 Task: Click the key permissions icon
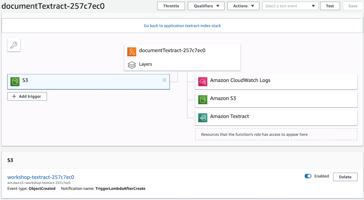point(14,45)
